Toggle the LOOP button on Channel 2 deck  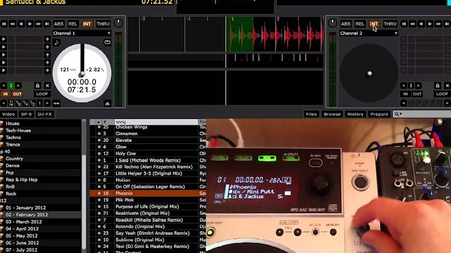(442, 94)
